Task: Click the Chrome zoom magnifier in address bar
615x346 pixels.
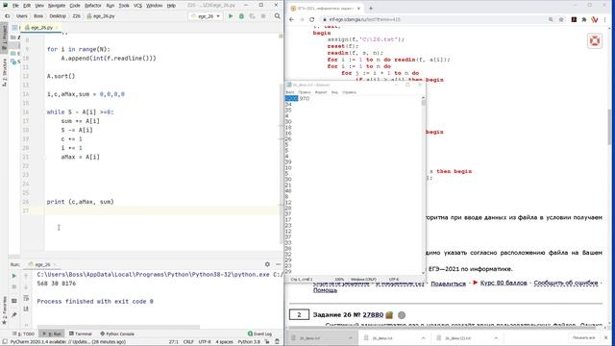Action: click(551, 19)
